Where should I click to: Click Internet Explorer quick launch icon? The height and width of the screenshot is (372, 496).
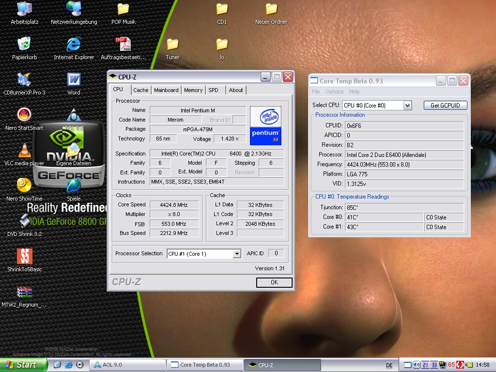click(68, 365)
